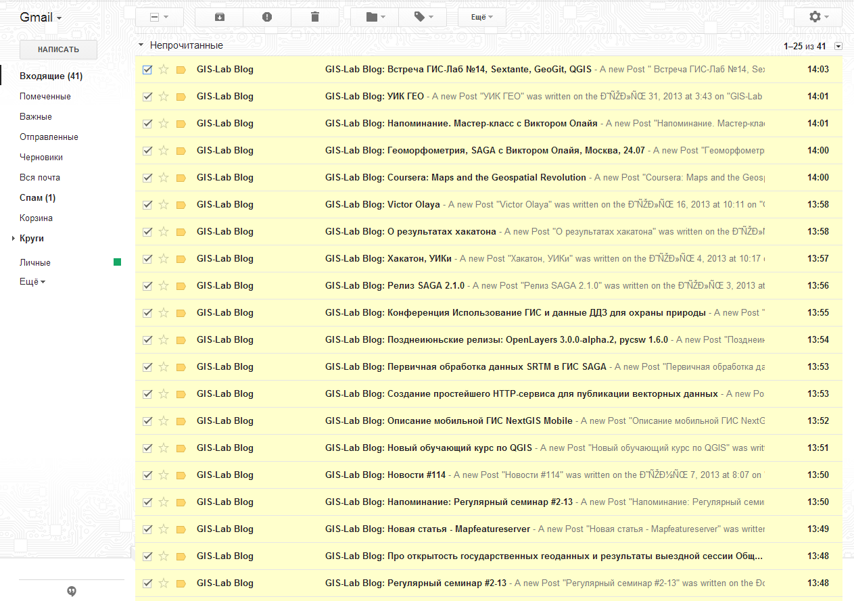Star the 'Релиз SAGA 2.1.0' email
Image resolution: width=854 pixels, height=601 pixels.
(x=164, y=286)
